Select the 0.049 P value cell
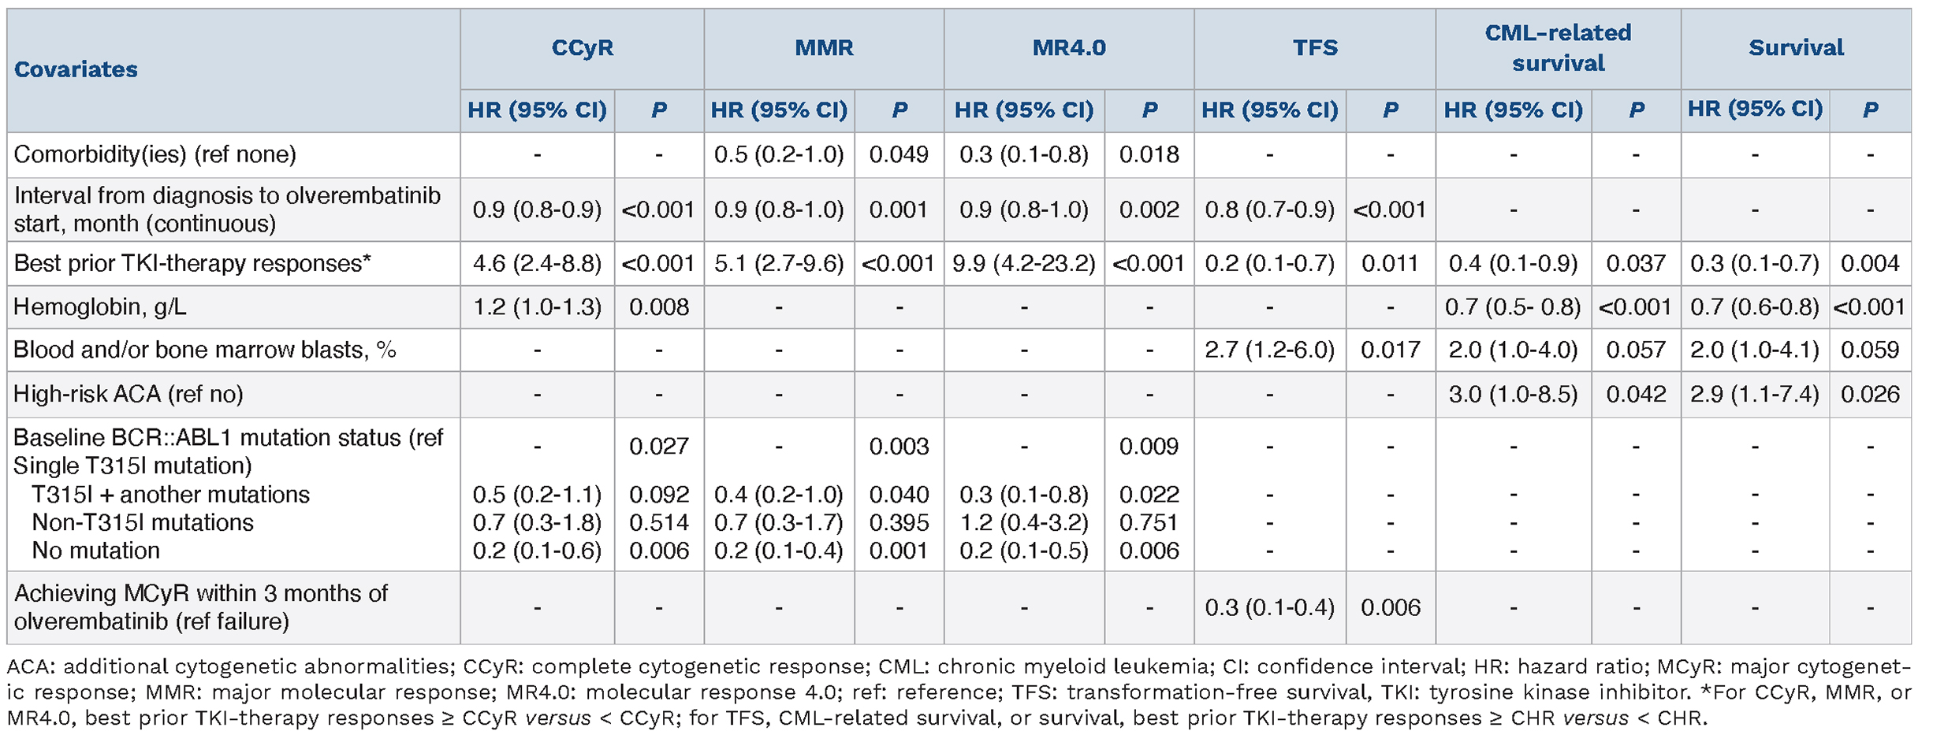 (899, 154)
